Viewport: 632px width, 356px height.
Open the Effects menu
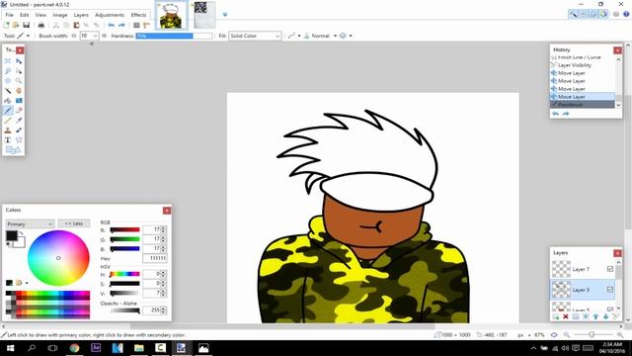138,15
